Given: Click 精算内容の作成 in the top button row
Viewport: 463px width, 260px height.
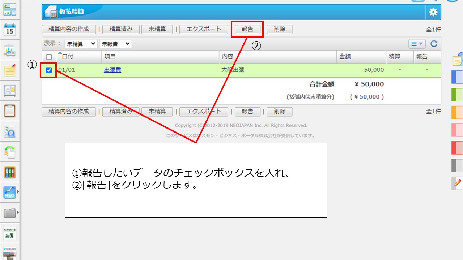Looking at the screenshot, I should [x=69, y=29].
